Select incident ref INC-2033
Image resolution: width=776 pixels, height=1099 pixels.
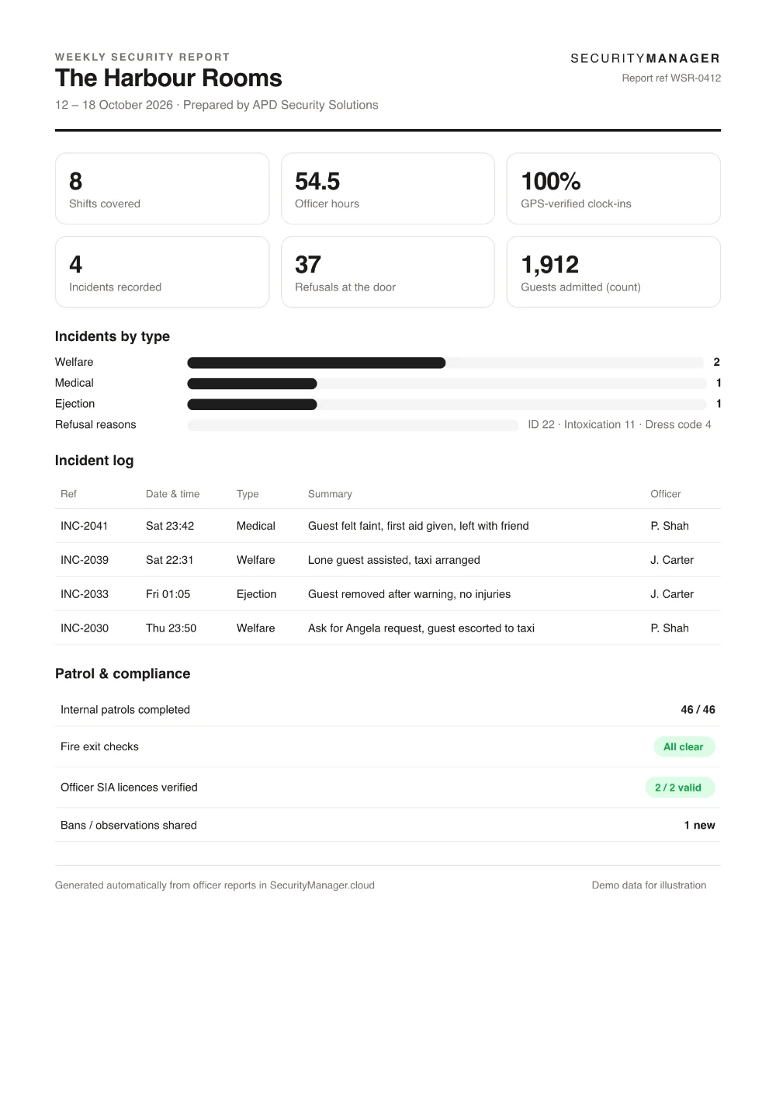[85, 594]
